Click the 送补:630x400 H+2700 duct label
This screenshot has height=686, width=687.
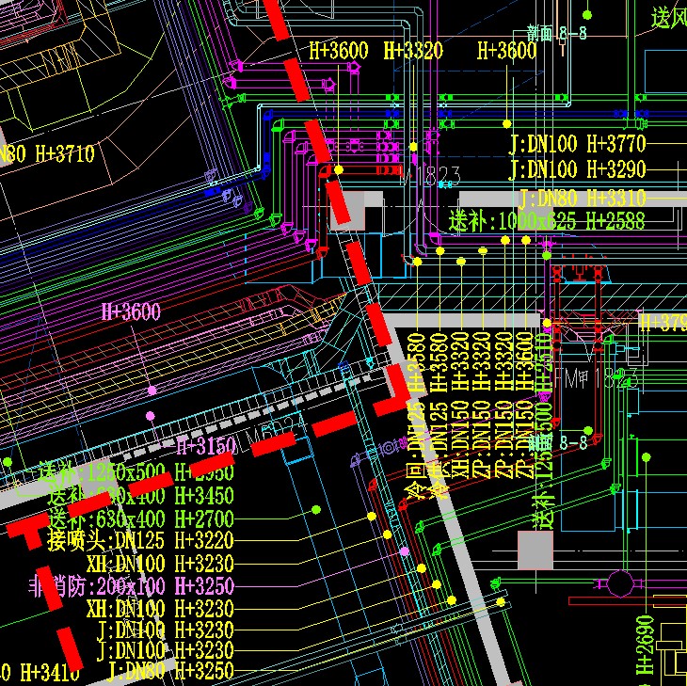(x=139, y=518)
